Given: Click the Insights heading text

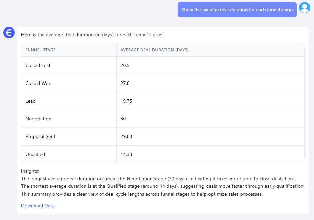Looking at the screenshot, I should [30, 171].
